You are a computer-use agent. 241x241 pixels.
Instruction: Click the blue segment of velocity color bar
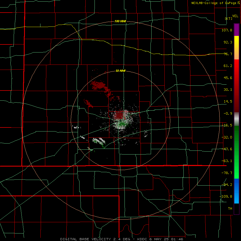click(x=236, y=191)
